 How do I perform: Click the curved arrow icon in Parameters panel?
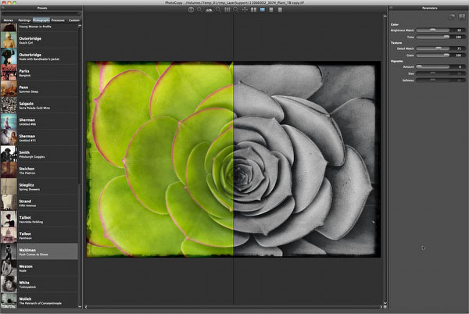click(452, 16)
